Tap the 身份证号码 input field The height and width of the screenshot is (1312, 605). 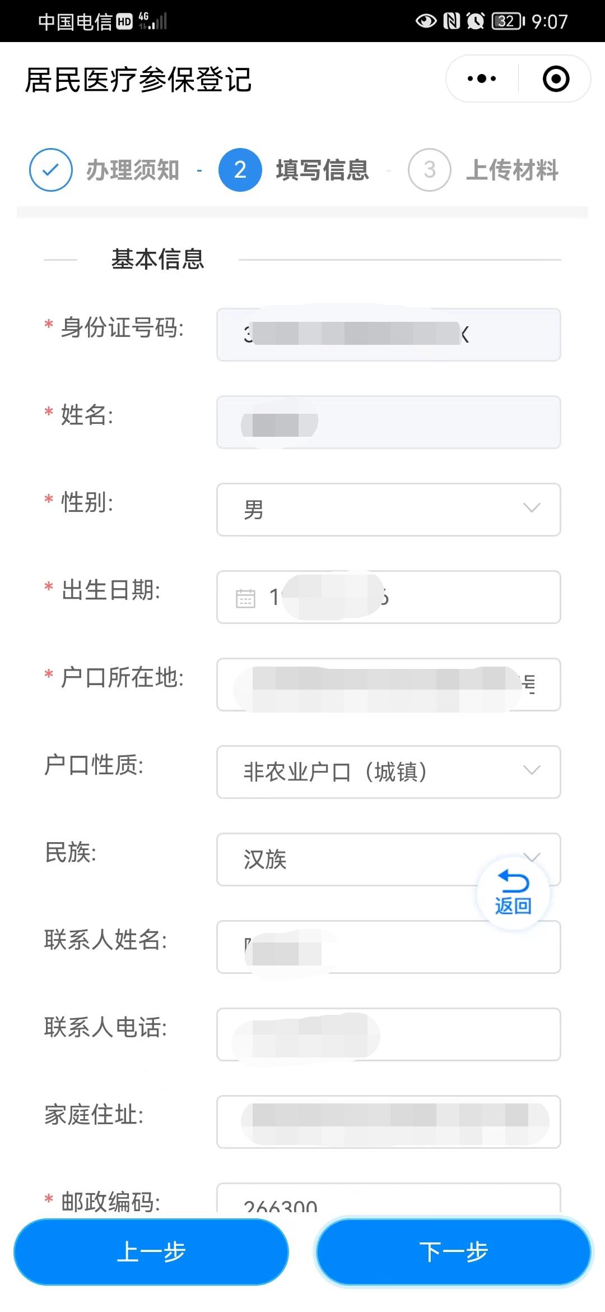[x=388, y=335]
